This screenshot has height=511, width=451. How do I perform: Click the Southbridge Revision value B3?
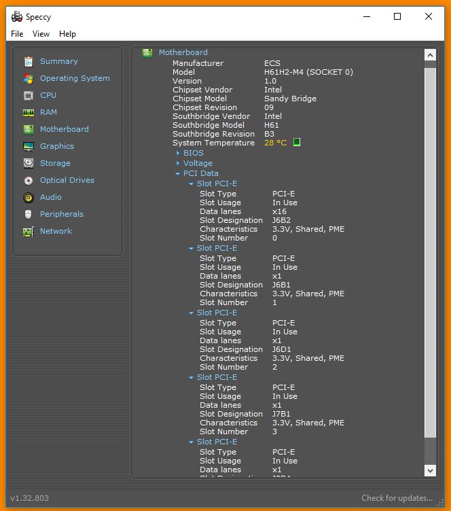[x=269, y=134]
